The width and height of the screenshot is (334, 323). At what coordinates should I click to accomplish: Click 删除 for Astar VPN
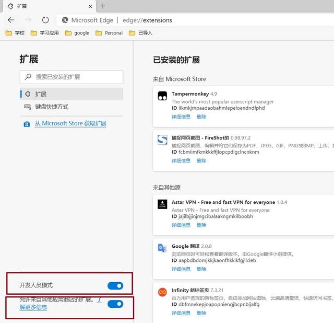coord(201,225)
